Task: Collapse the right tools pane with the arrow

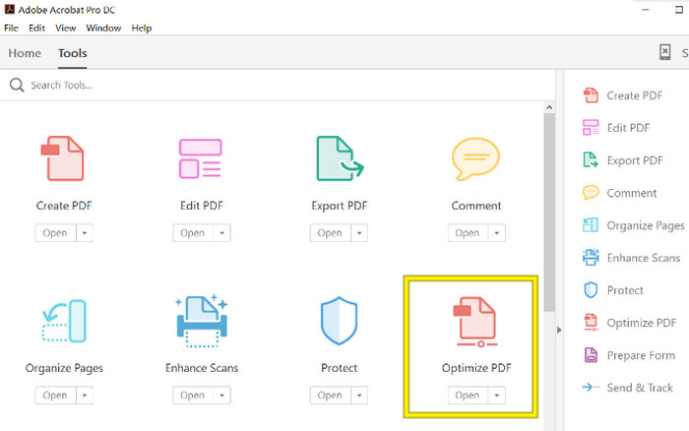Action: (559, 330)
